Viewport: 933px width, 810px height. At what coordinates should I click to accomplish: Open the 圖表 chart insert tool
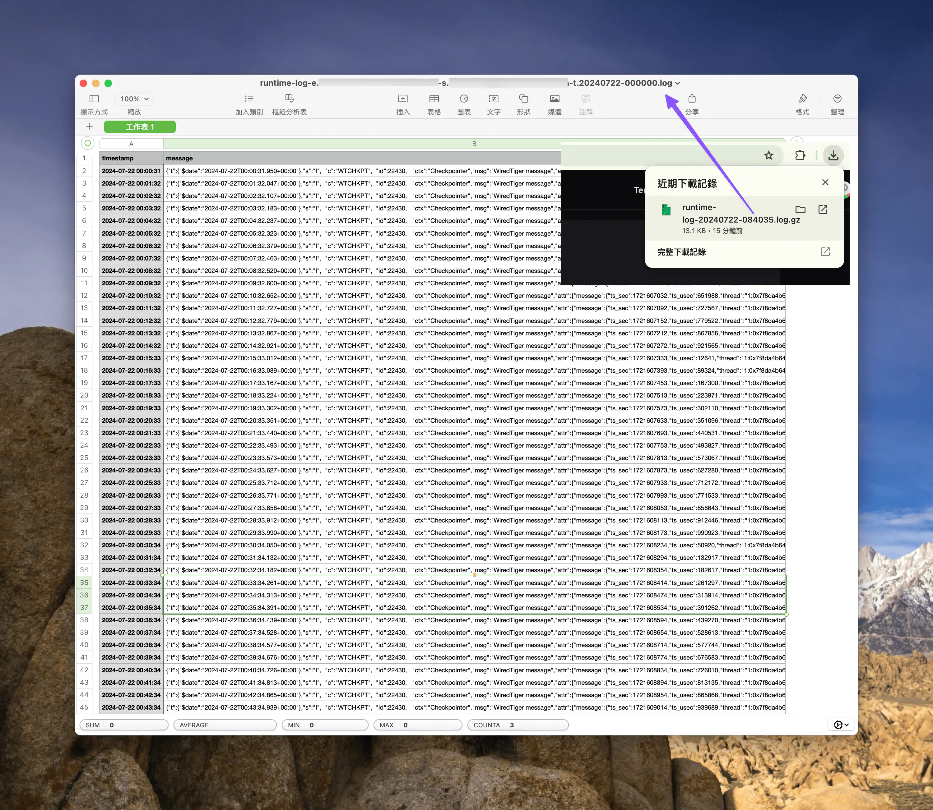pos(464,103)
